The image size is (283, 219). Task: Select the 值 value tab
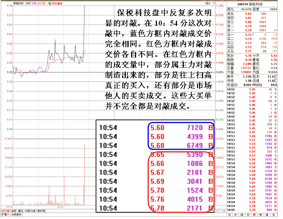pos(267,215)
